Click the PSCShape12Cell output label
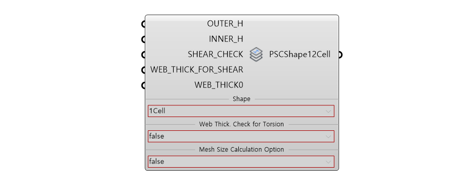 click(299, 54)
